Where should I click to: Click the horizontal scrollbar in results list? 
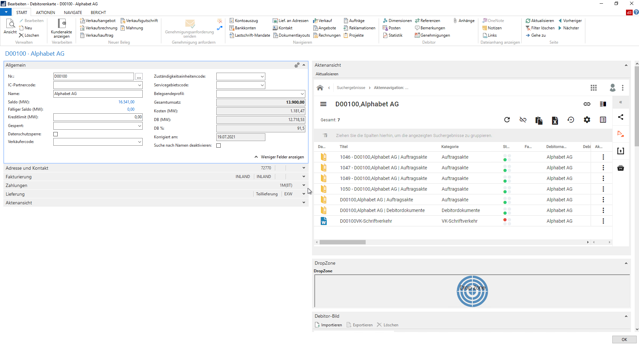tap(343, 242)
